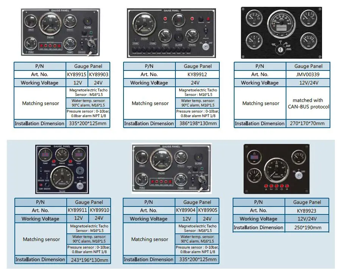Viewport: 355px width, 269px height.
Task: Click the TEMP gauge on the first panel
Action: 70,43
